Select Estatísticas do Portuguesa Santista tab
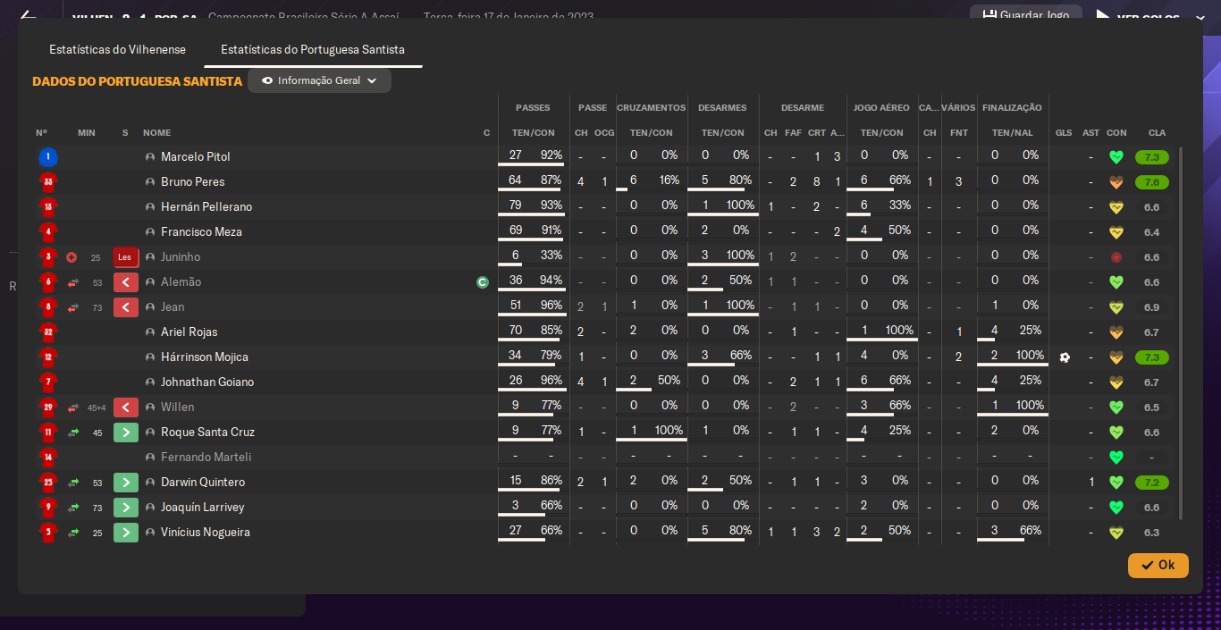 tap(313, 50)
